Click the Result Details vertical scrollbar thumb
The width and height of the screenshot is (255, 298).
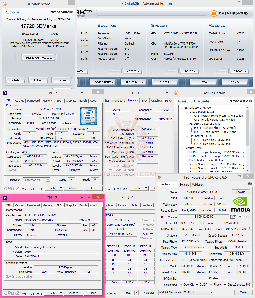tap(247, 128)
